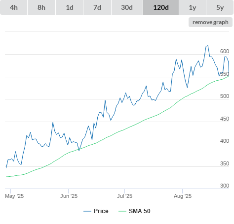Toggle the Price series in legend

pos(101,211)
